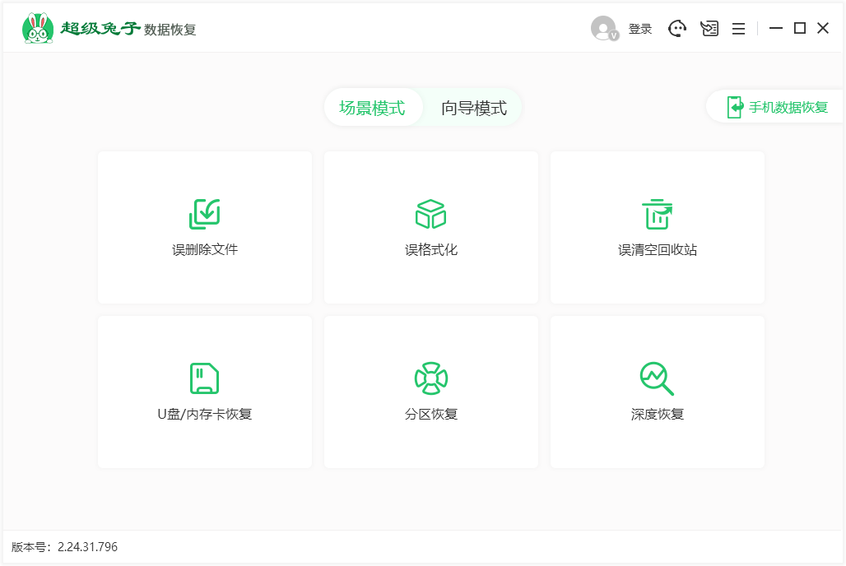The image size is (846, 566).
Task: Launch 深度恢复 deep recovery card
Action: (x=657, y=392)
